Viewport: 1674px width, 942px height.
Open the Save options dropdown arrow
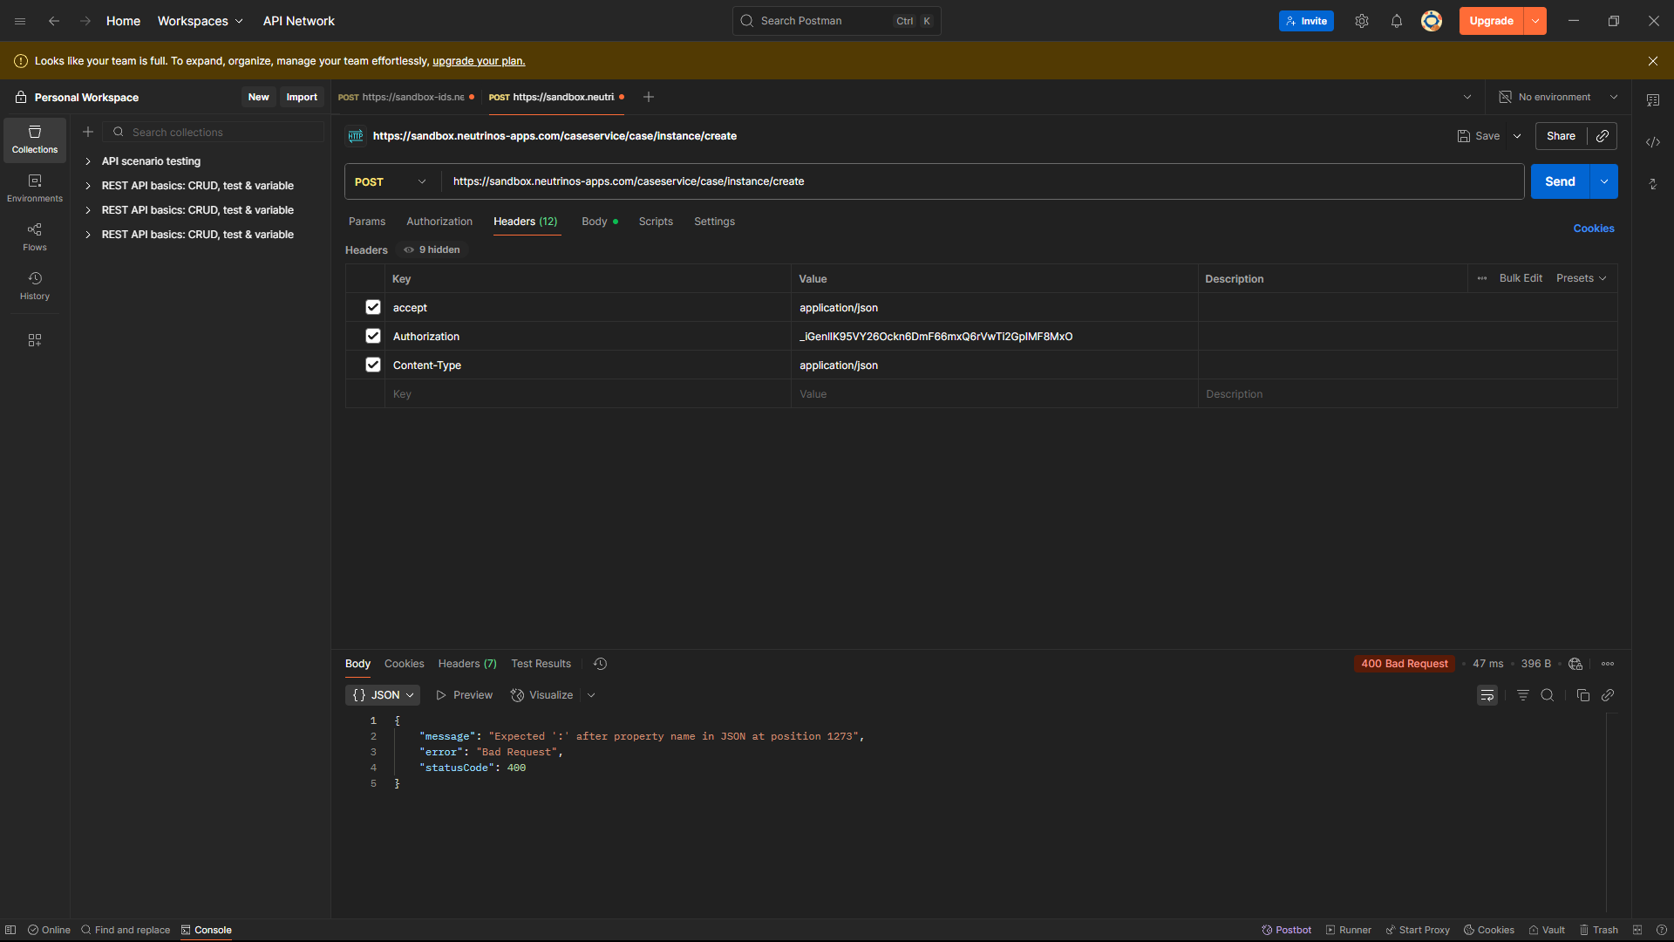coord(1517,136)
